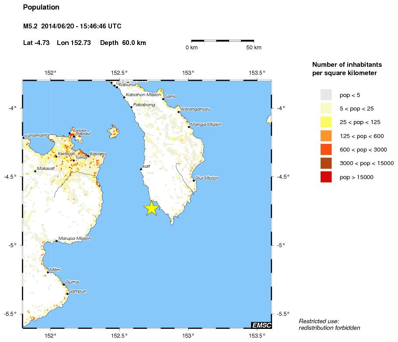Select the Pakabong location marker

(131, 107)
